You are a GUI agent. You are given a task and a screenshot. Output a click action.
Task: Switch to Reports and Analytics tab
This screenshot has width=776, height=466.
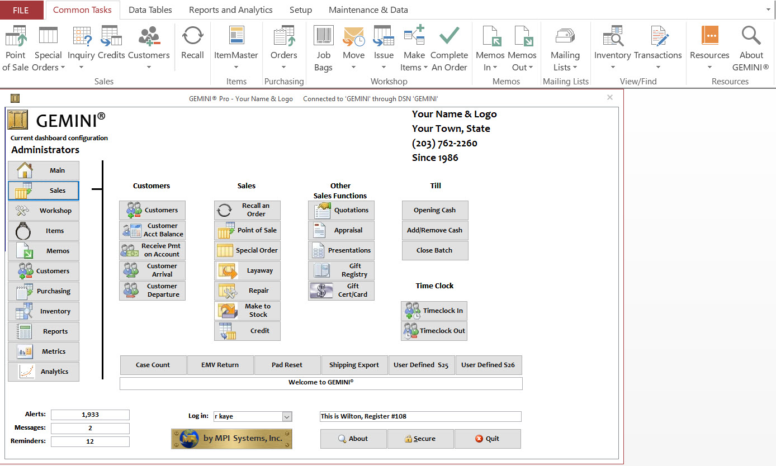[230, 10]
